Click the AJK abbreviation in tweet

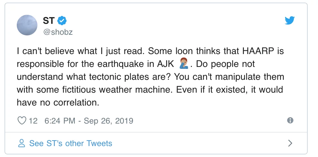tap(165, 64)
